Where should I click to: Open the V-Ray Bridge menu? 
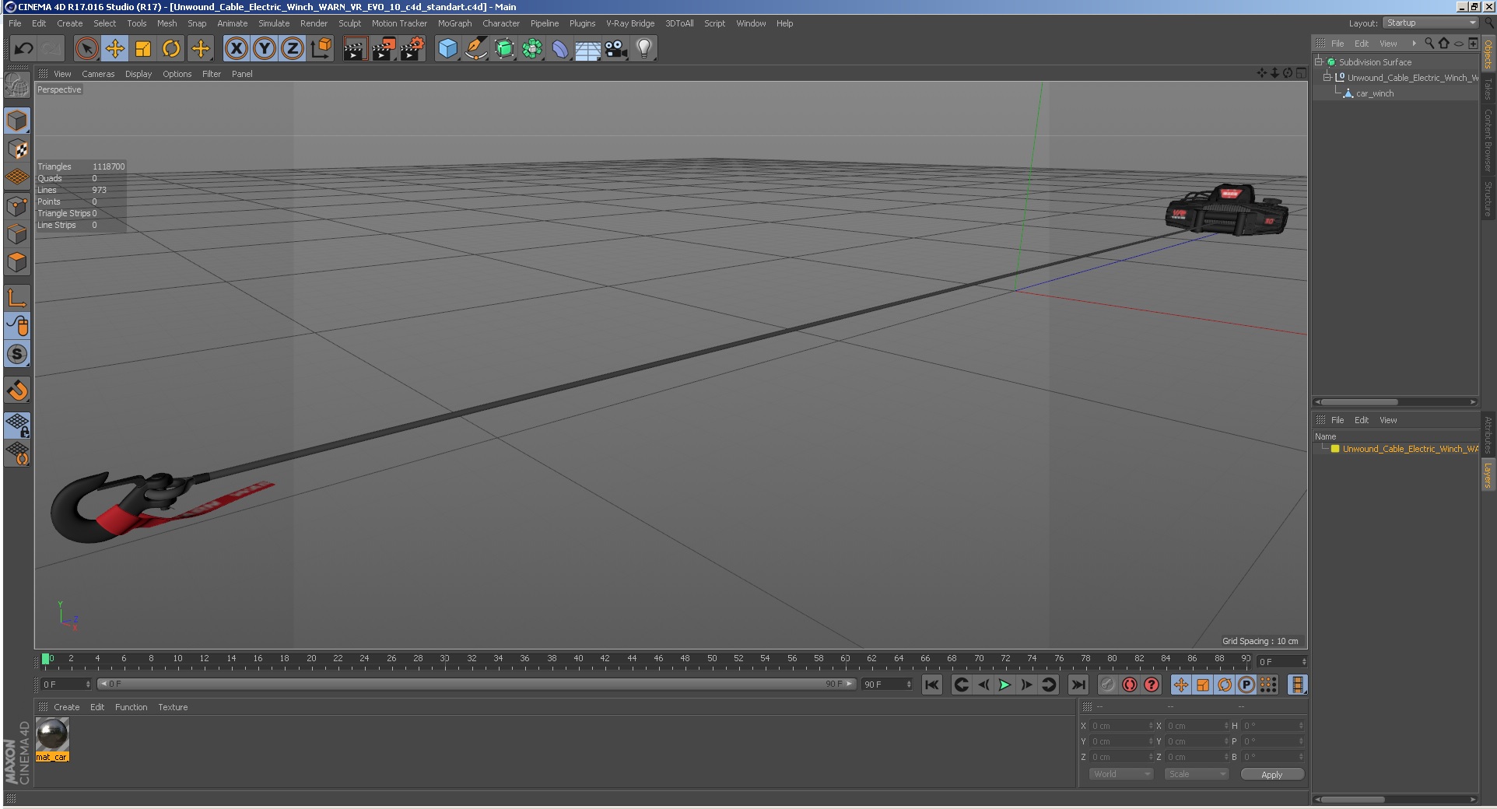(x=630, y=23)
